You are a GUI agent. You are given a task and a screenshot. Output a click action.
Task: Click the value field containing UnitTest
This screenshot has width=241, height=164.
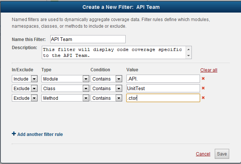[x=163, y=88]
